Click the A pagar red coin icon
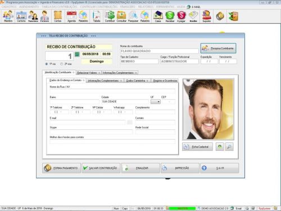Image resolution: width=281 pixels, height=211 pixels. [x=181, y=16]
